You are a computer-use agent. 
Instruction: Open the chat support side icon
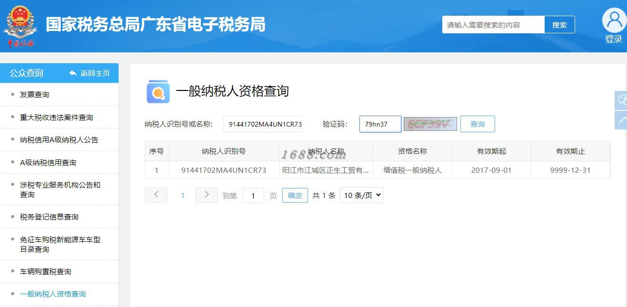pyautogui.click(x=621, y=100)
